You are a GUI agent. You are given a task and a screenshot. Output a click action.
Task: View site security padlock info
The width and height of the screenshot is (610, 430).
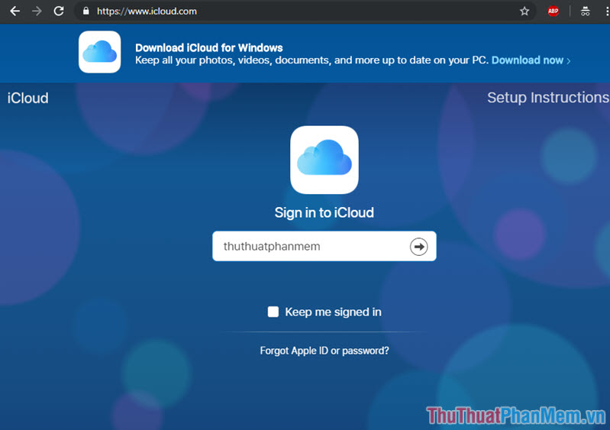86,11
